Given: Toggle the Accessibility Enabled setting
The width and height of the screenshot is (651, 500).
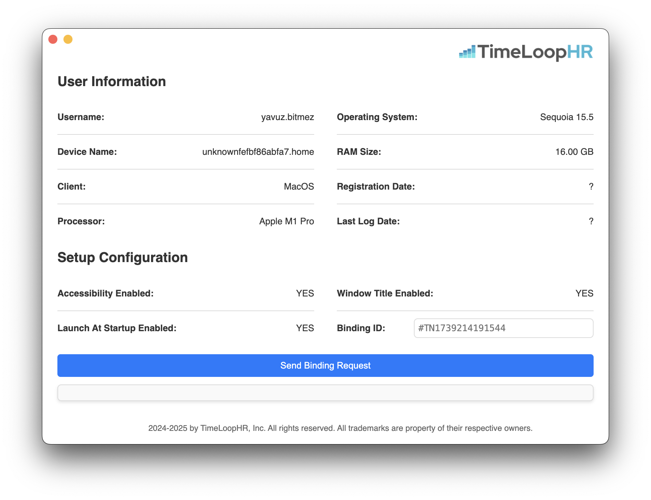Looking at the screenshot, I should coord(305,293).
